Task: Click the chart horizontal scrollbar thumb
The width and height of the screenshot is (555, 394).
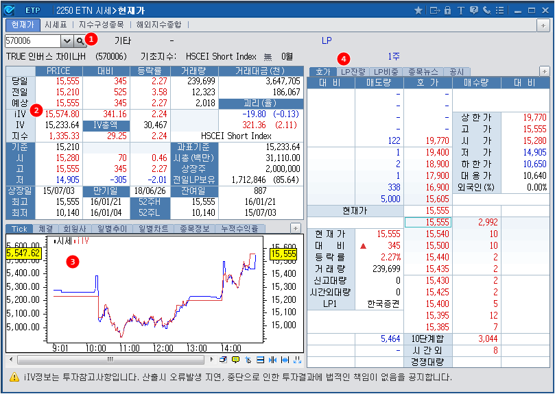Action: click(x=110, y=359)
